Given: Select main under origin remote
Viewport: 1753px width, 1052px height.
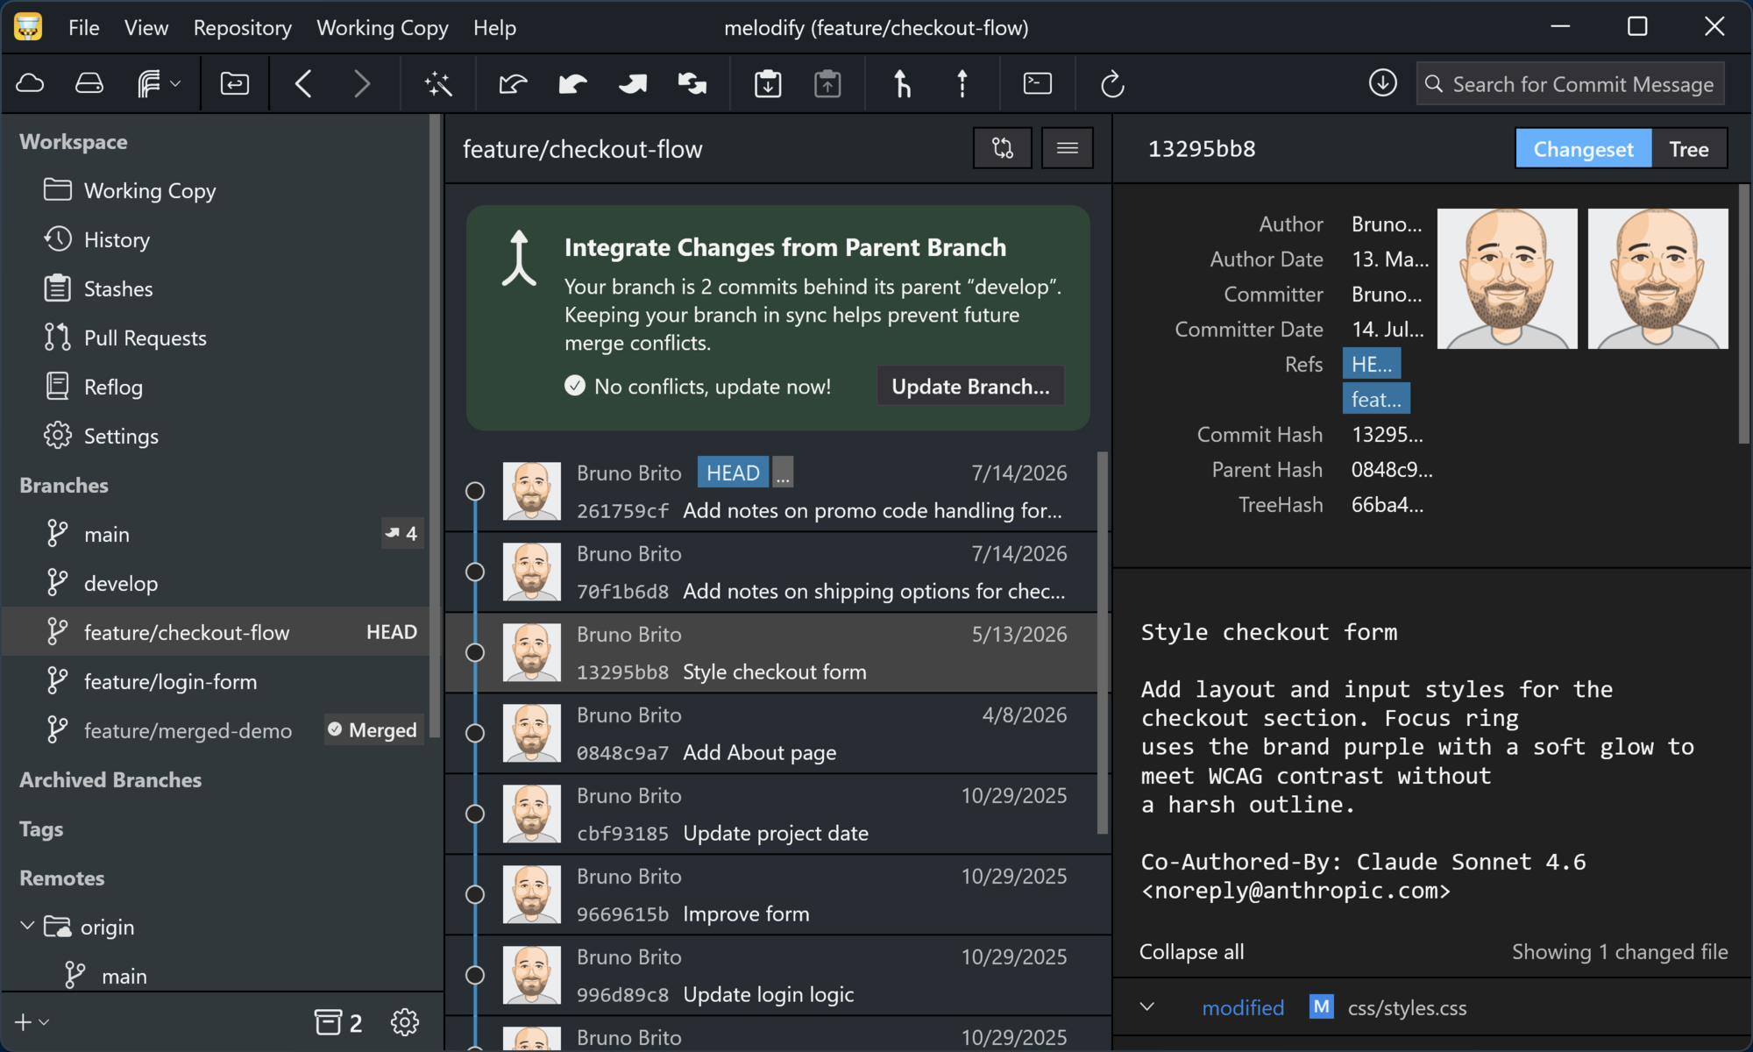Looking at the screenshot, I should click(x=217, y=976).
